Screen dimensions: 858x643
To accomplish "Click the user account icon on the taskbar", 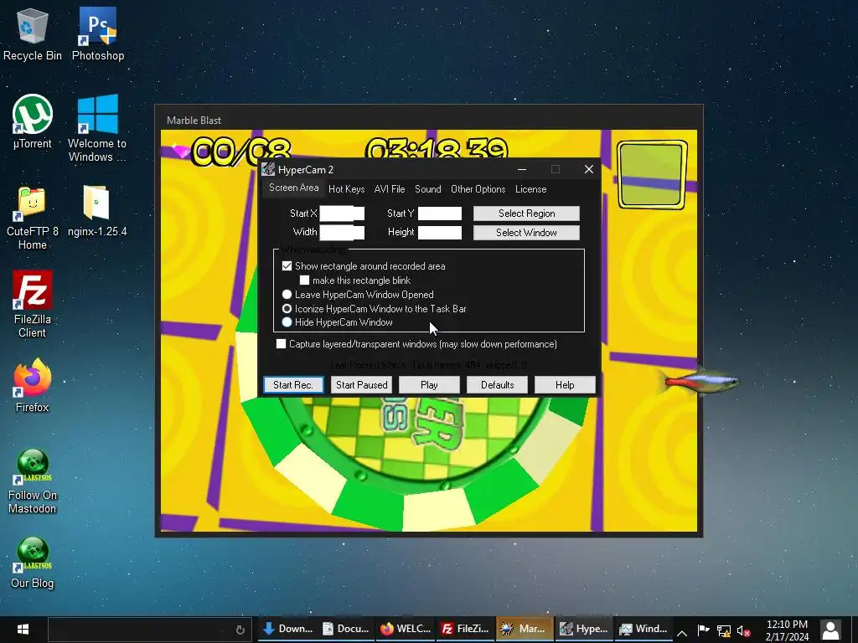I will (830, 630).
